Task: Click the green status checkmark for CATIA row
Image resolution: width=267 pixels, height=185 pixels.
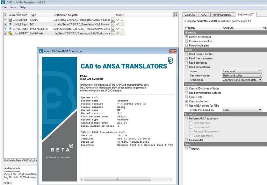Action: (118, 20)
